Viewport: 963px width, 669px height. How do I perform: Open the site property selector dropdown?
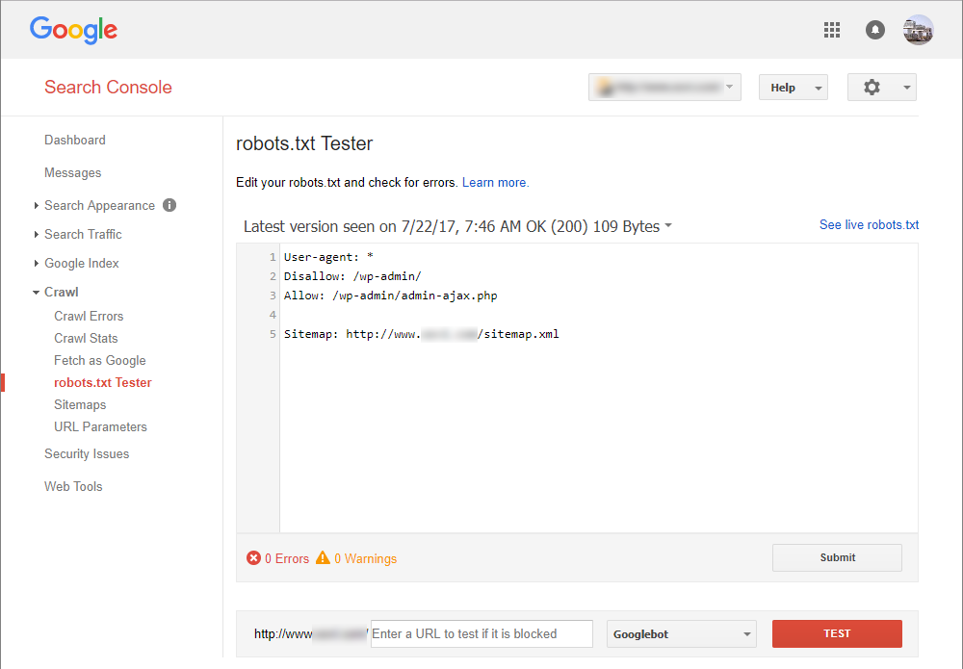(x=664, y=88)
